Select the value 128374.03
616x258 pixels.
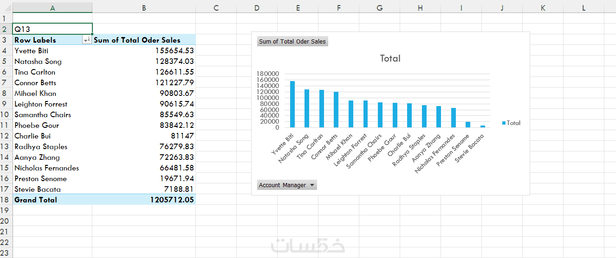[x=144, y=61]
